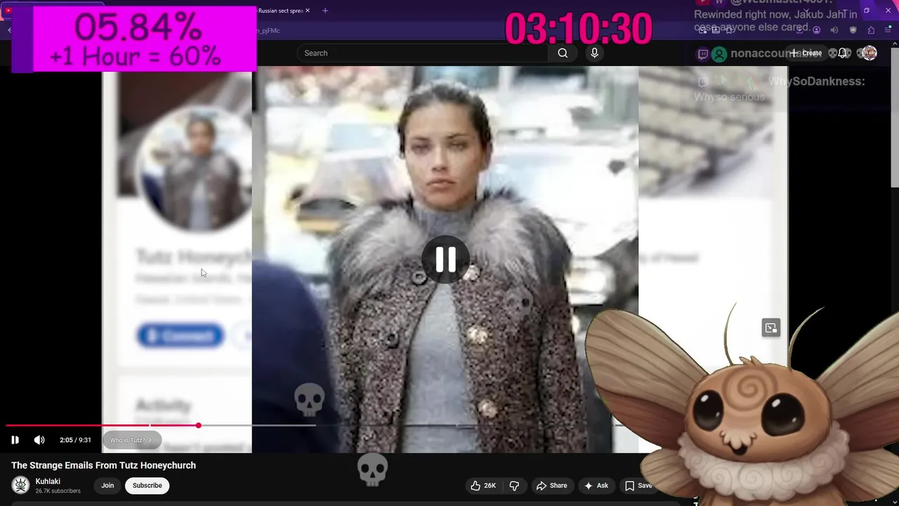Open a new browser tab with plus
This screenshot has width=899, height=506.
(324, 11)
